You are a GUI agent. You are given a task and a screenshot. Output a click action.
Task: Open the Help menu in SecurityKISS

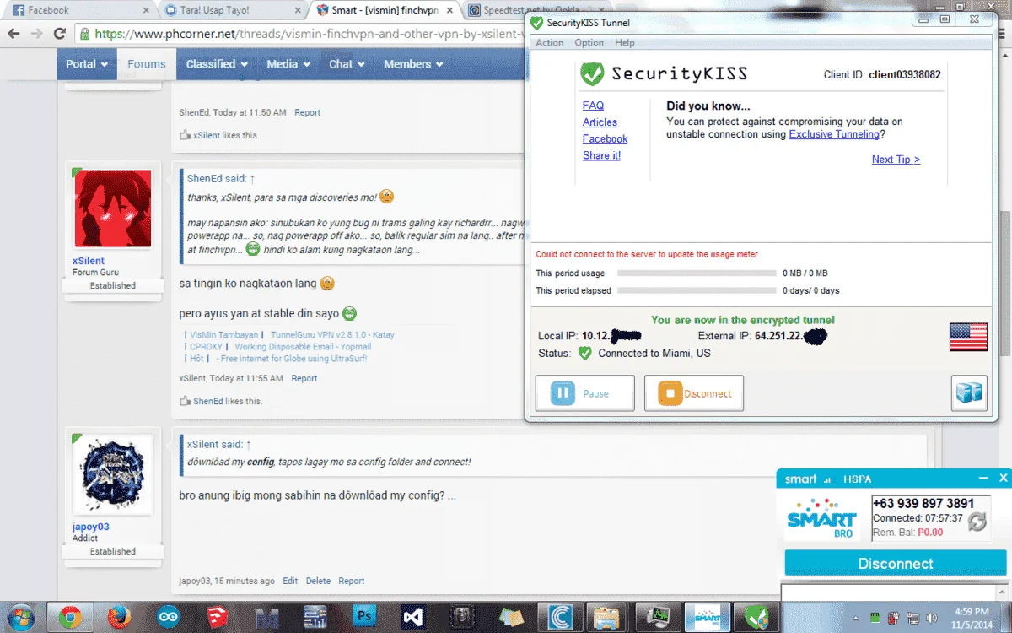click(x=624, y=43)
